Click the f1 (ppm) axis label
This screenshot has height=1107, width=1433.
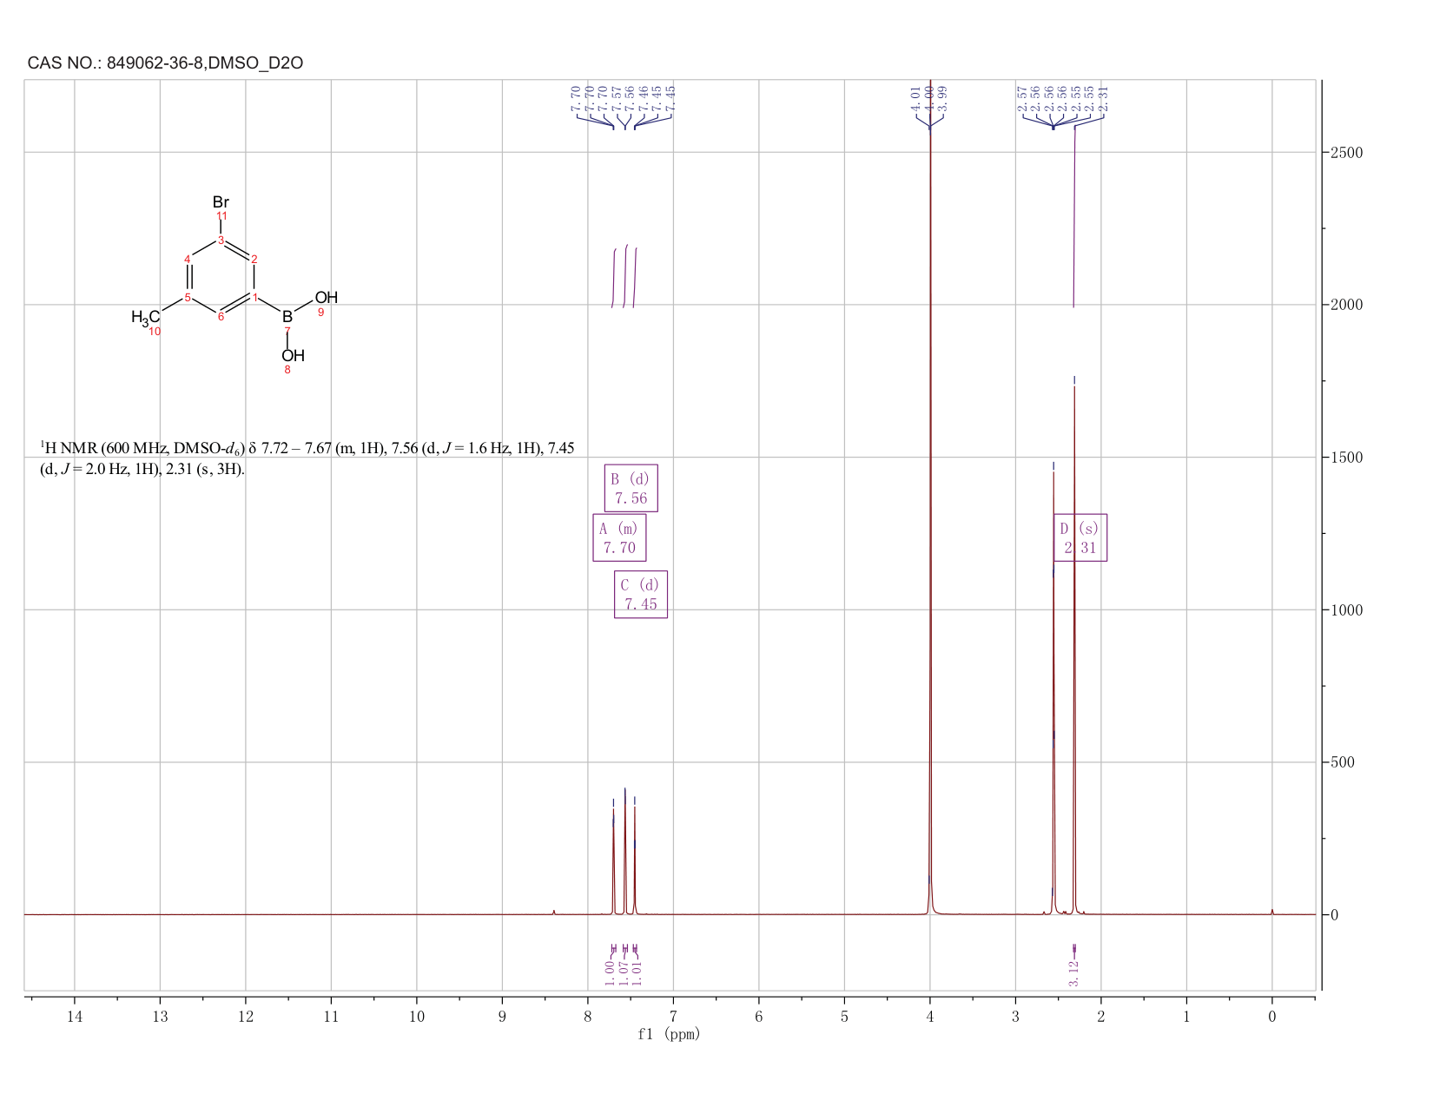pos(669,1034)
